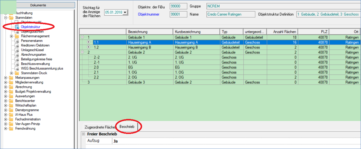Collapse the Stammdaten folder node

point(6,18)
